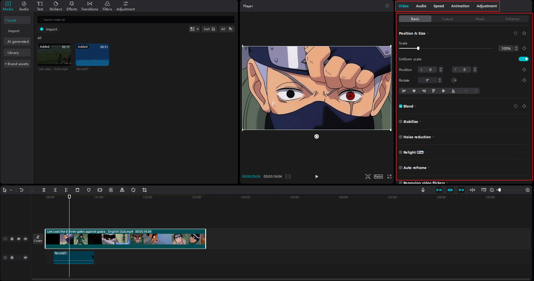Click the Import button above media list
Viewport: 534px width, 281px height.
click(48, 29)
